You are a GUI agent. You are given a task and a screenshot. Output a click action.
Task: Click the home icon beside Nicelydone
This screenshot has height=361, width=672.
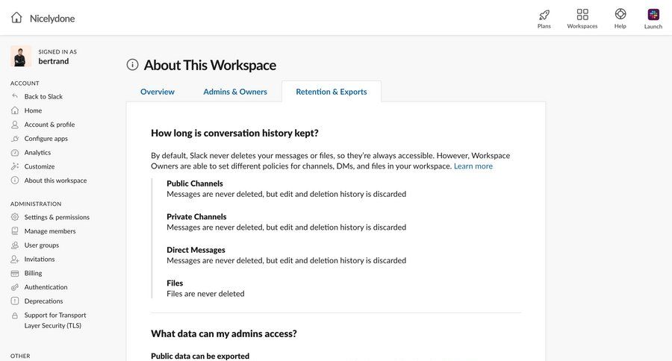(x=16, y=18)
